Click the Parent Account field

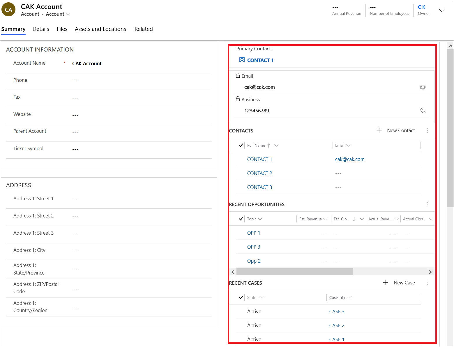pyautogui.click(x=109, y=132)
